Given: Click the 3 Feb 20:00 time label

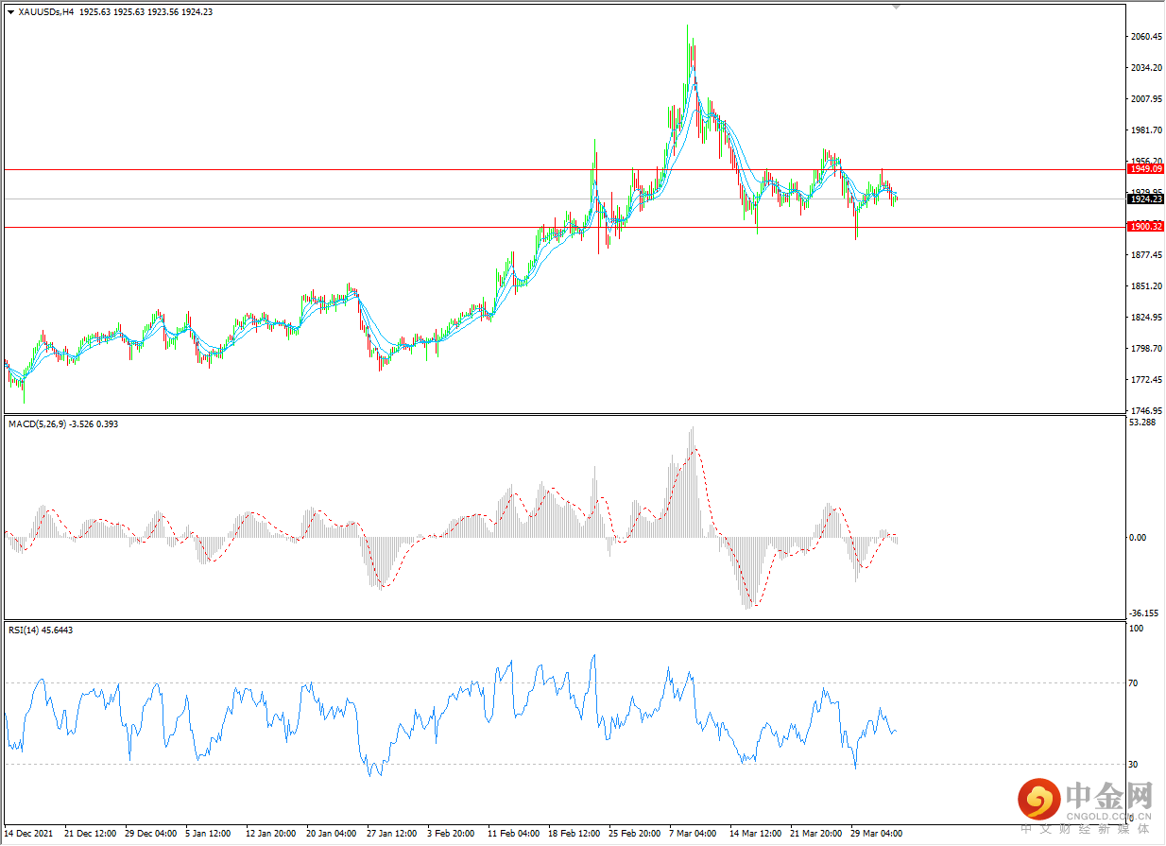Looking at the screenshot, I should [x=452, y=834].
